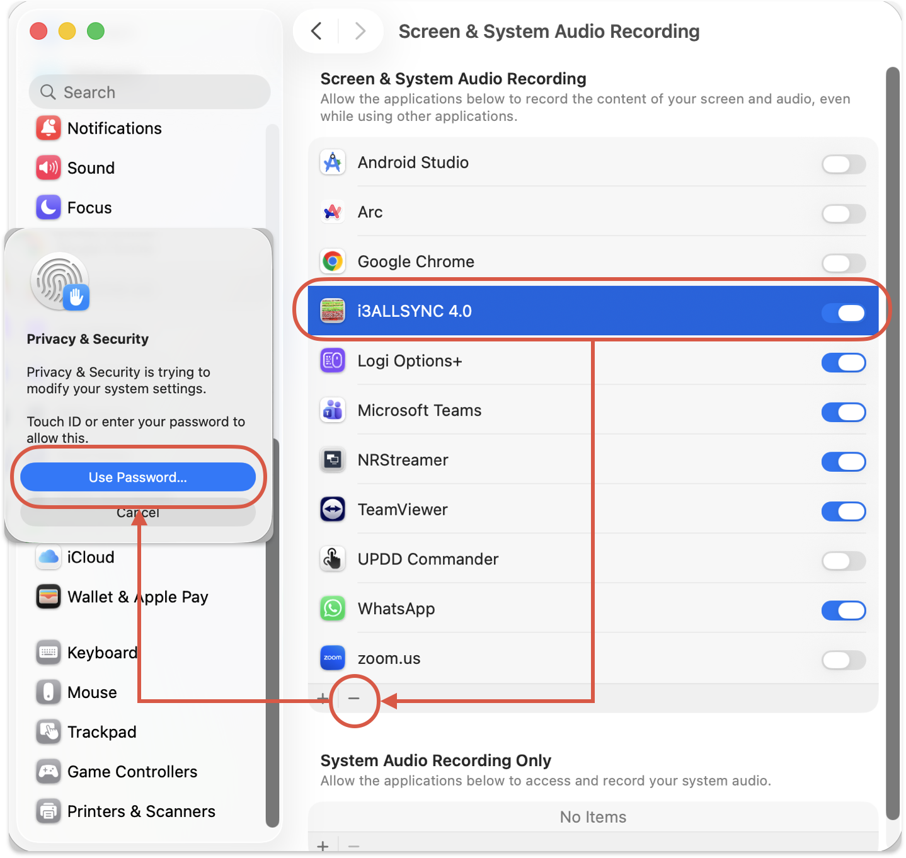906x858 pixels.
Task: Click the Focus moon icon in sidebar
Action: [x=49, y=207]
